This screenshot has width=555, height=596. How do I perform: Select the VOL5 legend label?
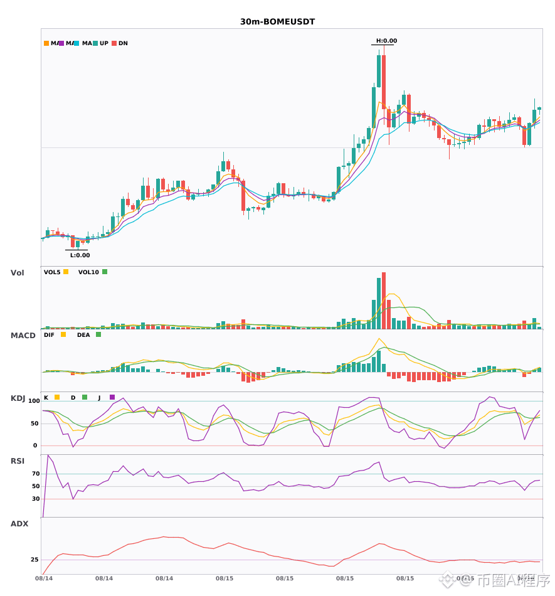(x=52, y=272)
